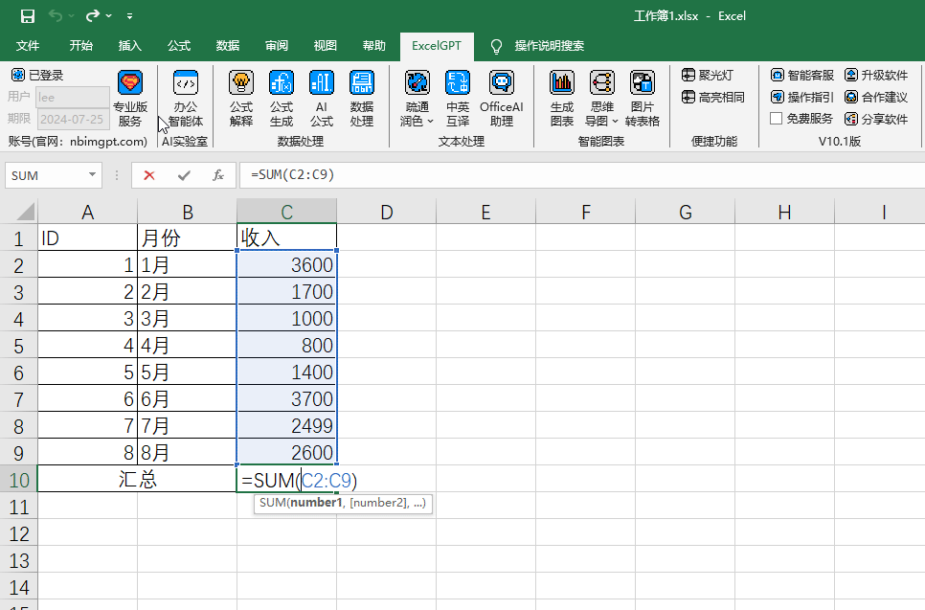Click in the formula bar showing =SUM(C2:C9)

[x=581, y=175]
